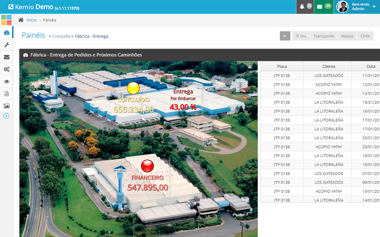Click the Cliente column header

coord(328,66)
